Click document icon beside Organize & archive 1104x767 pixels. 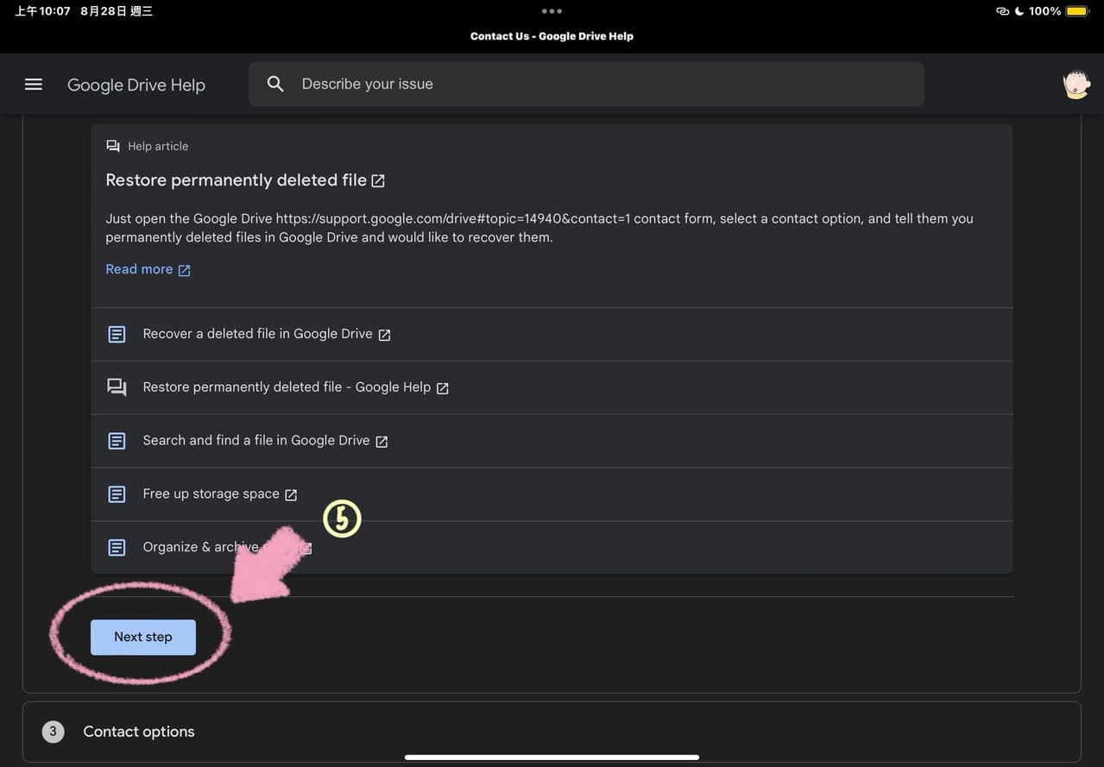tap(117, 548)
